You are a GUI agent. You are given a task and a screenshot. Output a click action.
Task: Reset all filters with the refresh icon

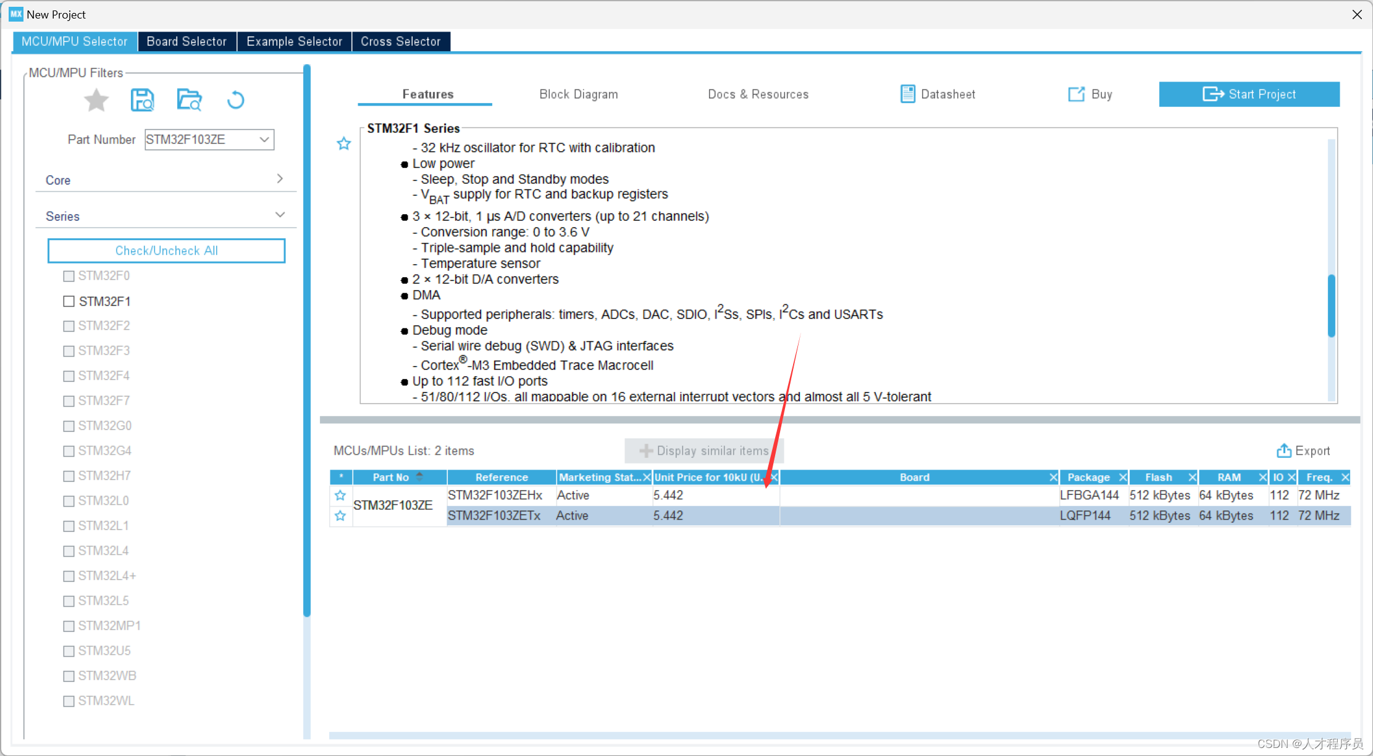pyautogui.click(x=236, y=100)
